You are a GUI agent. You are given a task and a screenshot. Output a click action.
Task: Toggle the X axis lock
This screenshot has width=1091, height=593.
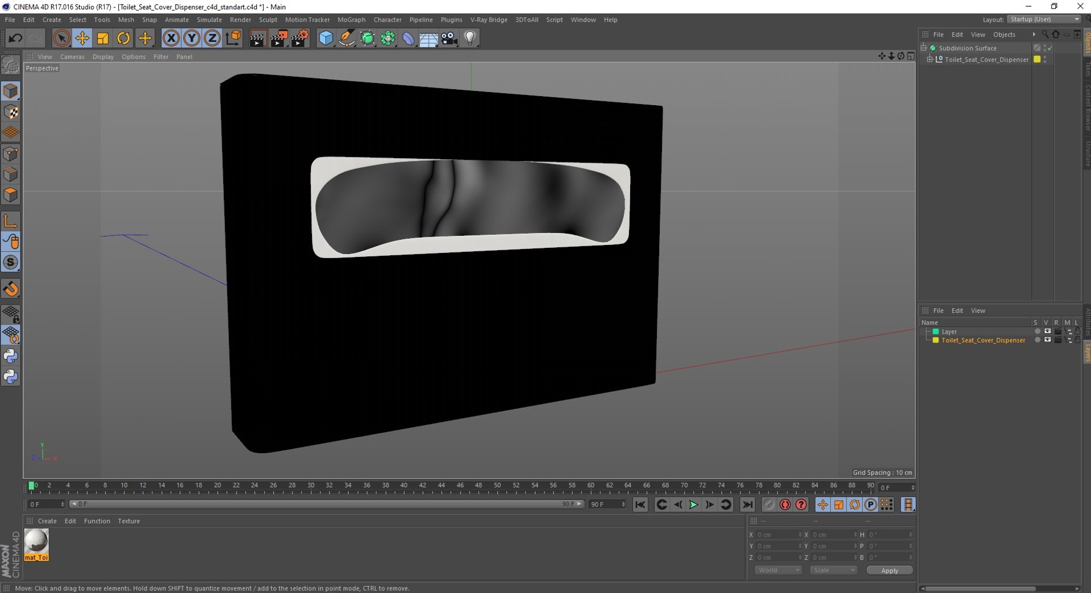tap(170, 38)
